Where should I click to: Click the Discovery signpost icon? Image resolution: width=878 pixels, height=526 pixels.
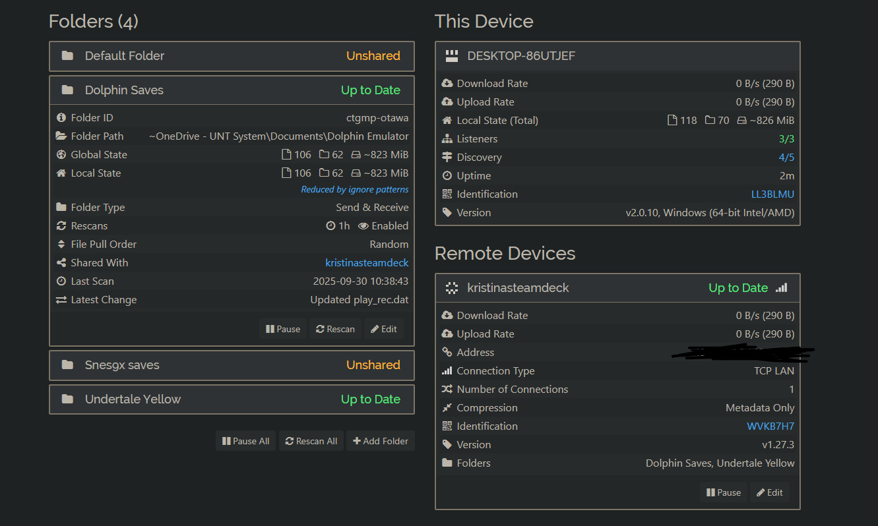(x=447, y=158)
